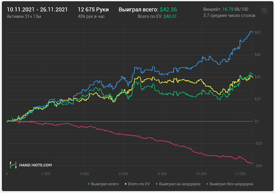The height and width of the screenshot is (193, 275).
Task: Click the -$40 y-axis label
Action: (258, 165)
